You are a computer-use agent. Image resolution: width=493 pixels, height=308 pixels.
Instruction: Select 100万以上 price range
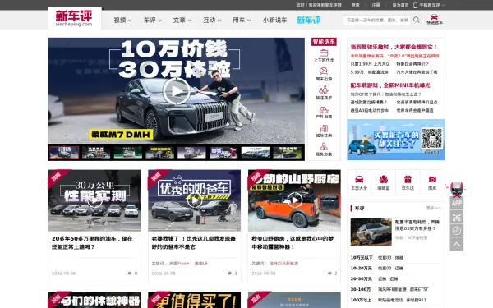362,300
